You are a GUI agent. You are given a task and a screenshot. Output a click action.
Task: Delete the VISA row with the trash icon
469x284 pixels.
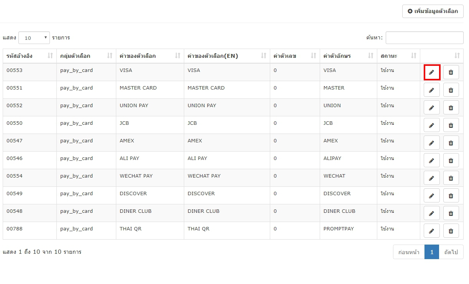coord(451,72)
